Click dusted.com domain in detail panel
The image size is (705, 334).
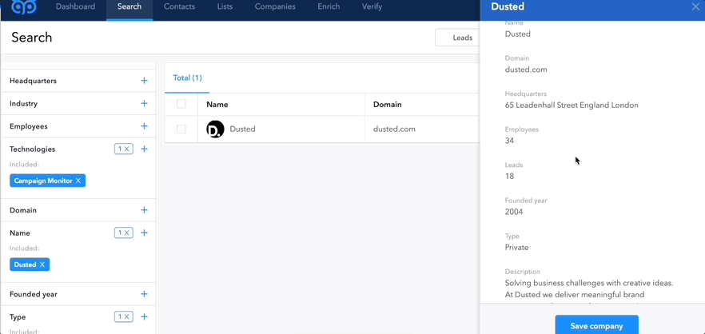(x=526, y=70)
